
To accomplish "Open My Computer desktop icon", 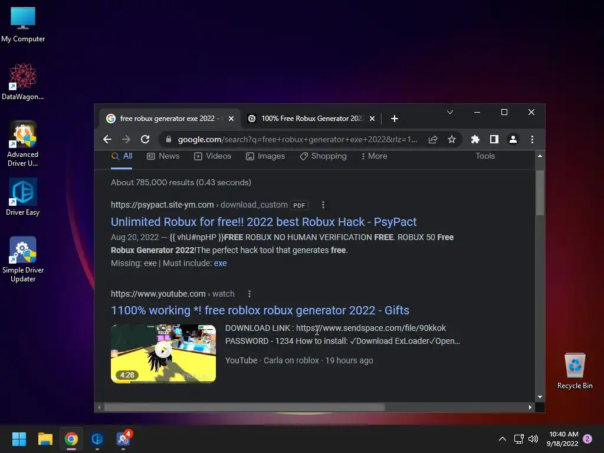I will point(23,25).
